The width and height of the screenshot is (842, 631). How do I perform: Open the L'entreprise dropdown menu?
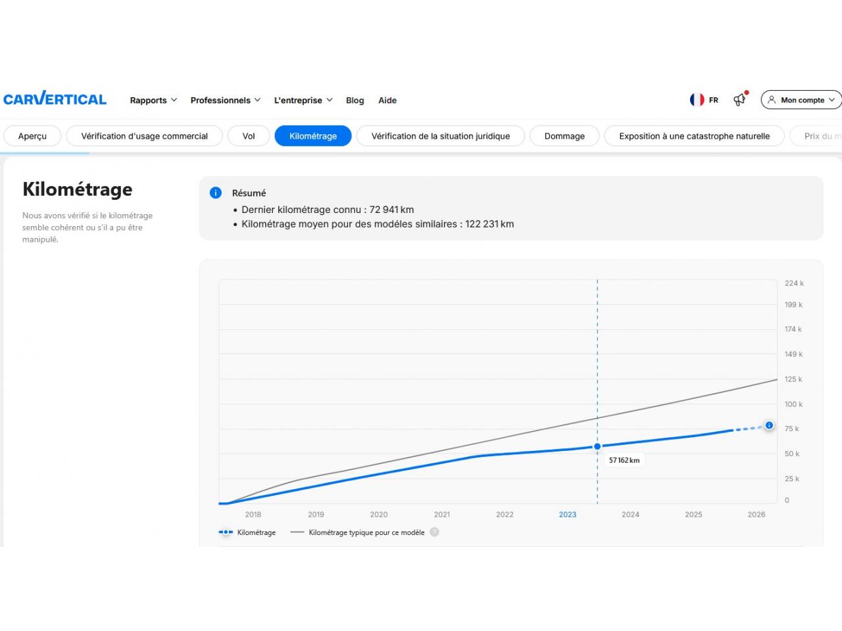[x=303, y=100]
